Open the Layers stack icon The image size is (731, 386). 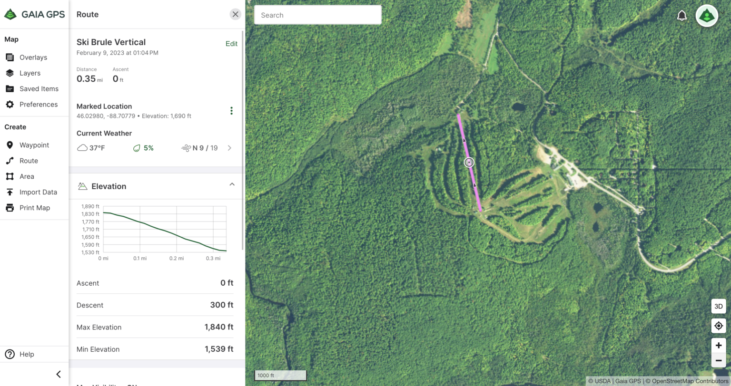[10, 73]
